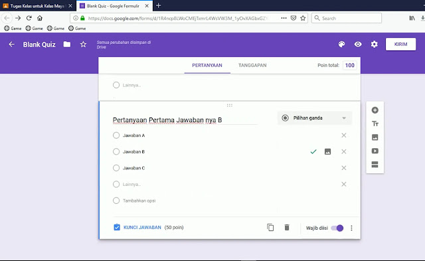Image resolution: width=425 pixels, height=261 pixels.
Task: Open more options three-dot menu of question
Action: coord(351,228)
